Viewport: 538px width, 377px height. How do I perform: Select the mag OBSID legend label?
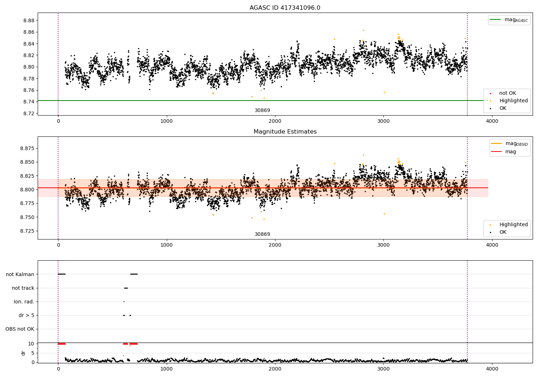pos(516,144)
